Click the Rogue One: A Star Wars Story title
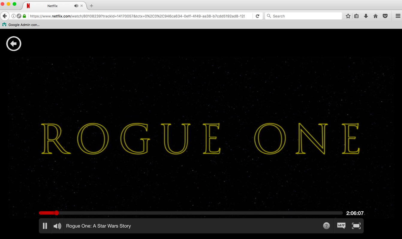 tap(98, 226)
